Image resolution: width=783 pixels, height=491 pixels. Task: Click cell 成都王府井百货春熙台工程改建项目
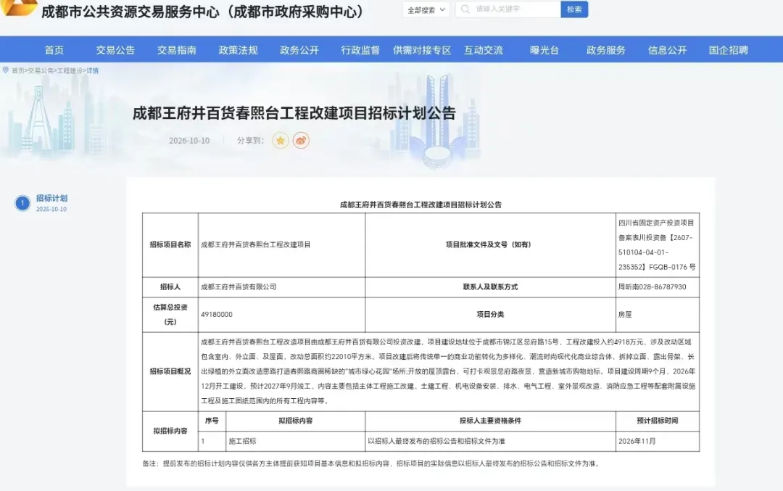(x=281, y=244)
